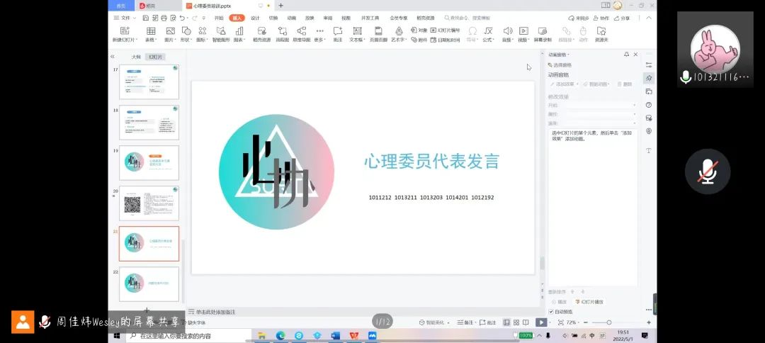Image resolution: width=765 pixels, height=343 pixels.
Task: Close the 动画窗格 animation pane
Action: 635,55
